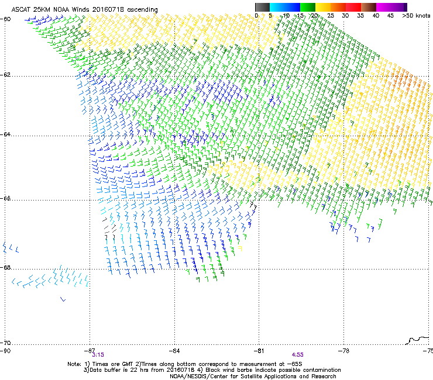Click the legend tick label "45"
Image resolution: width=433 pixels, height=380 pixels.
pyautogui.click(x=390, y=16)
